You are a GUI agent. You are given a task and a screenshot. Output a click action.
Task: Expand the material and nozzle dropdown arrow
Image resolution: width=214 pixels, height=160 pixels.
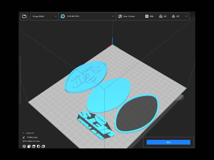pyautogui.click(x=113, y=16)
